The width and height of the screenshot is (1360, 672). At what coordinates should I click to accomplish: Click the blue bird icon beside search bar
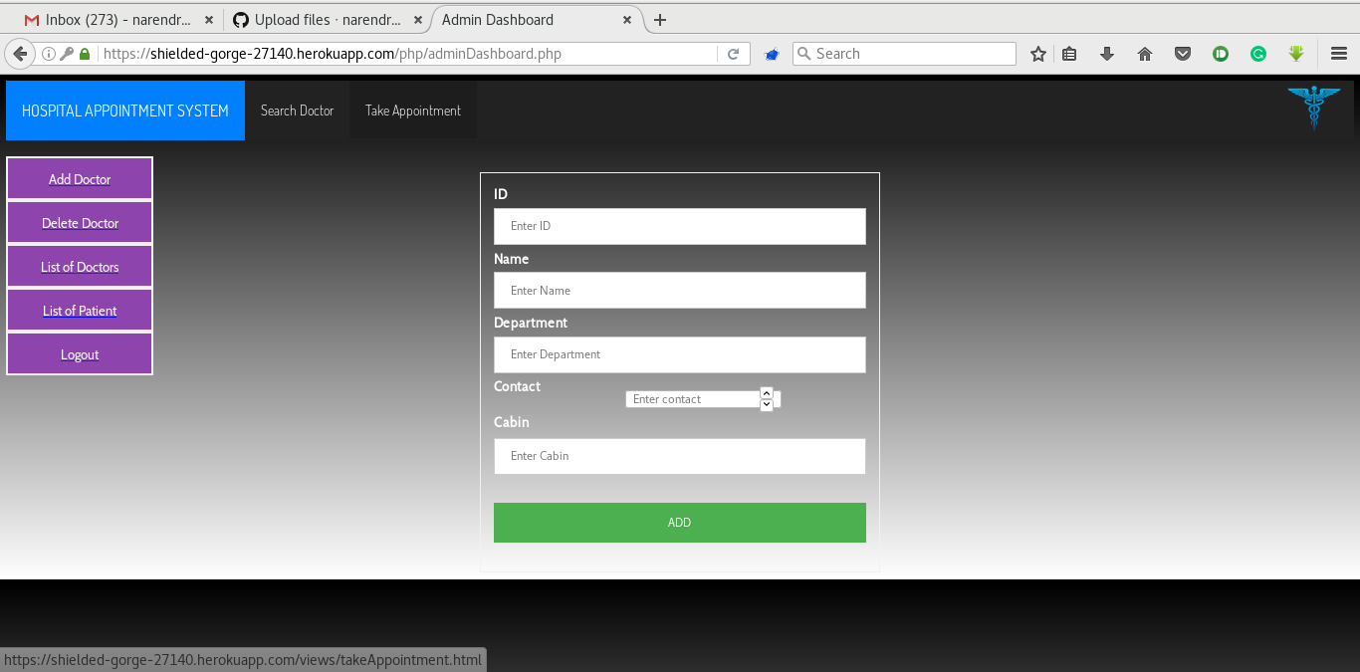click(x=771, y=55)
